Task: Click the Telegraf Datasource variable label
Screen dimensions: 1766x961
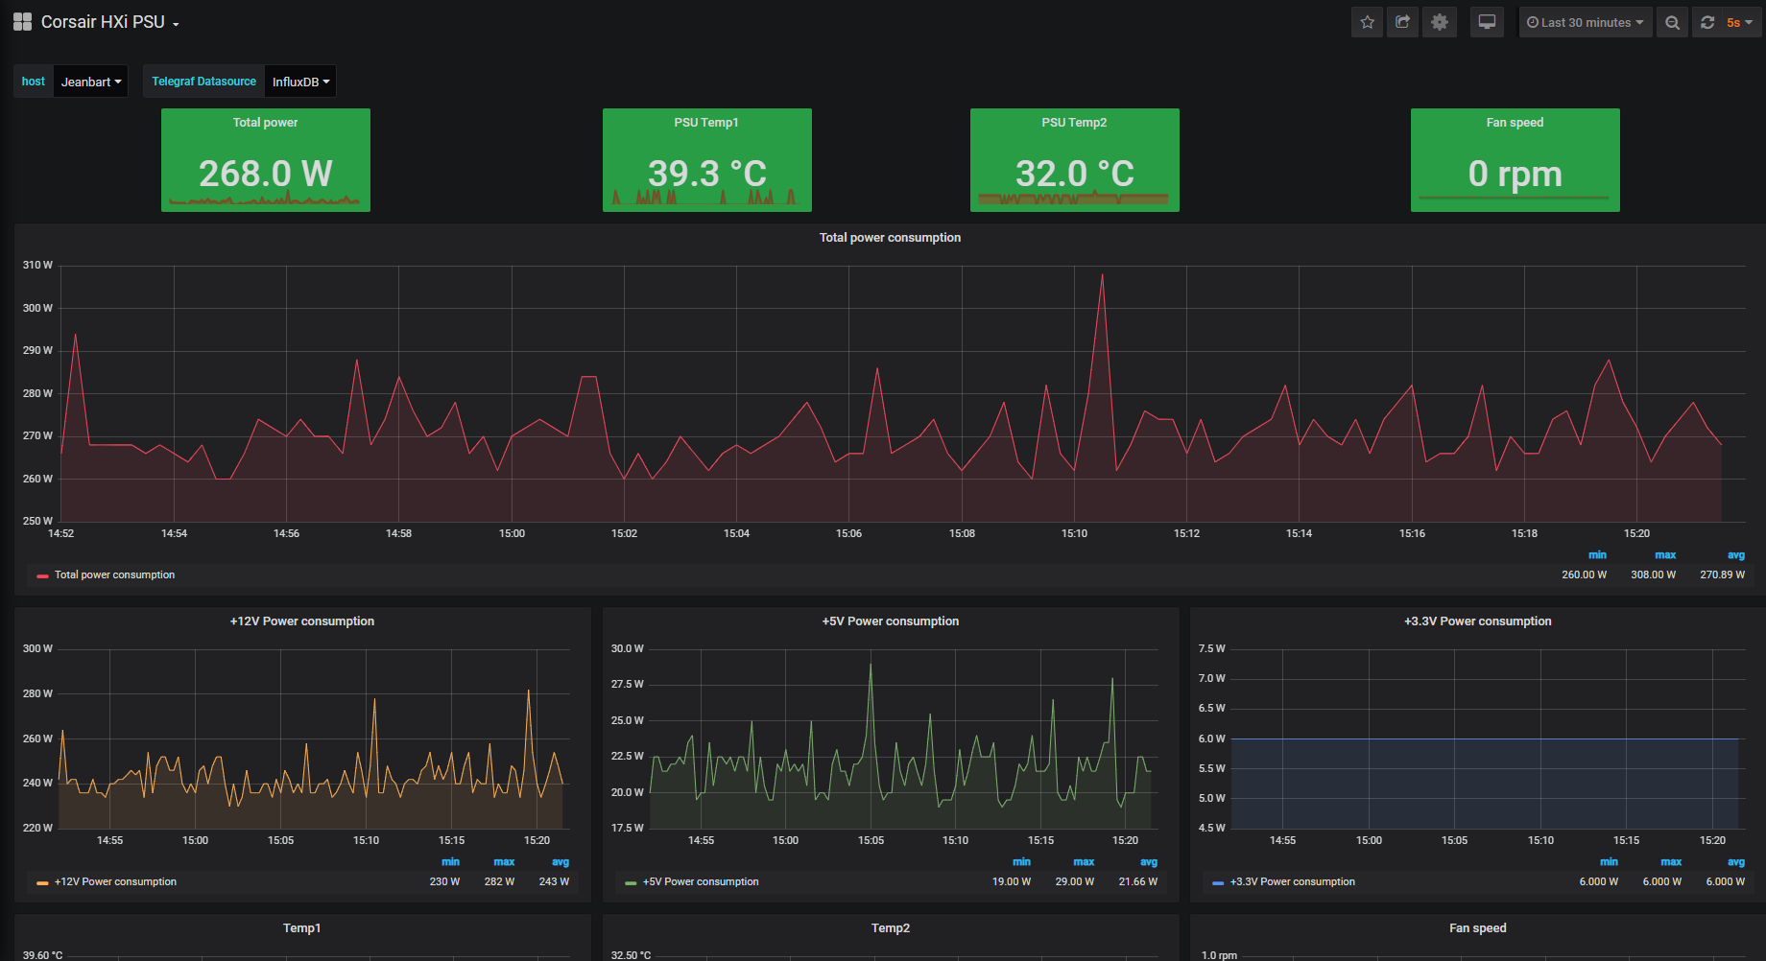Action: tap(203, 82)
